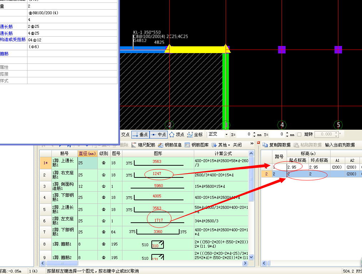Screen dimensions: 362x274
Task: Click the 1717 length value
Action: coord(159,220)
